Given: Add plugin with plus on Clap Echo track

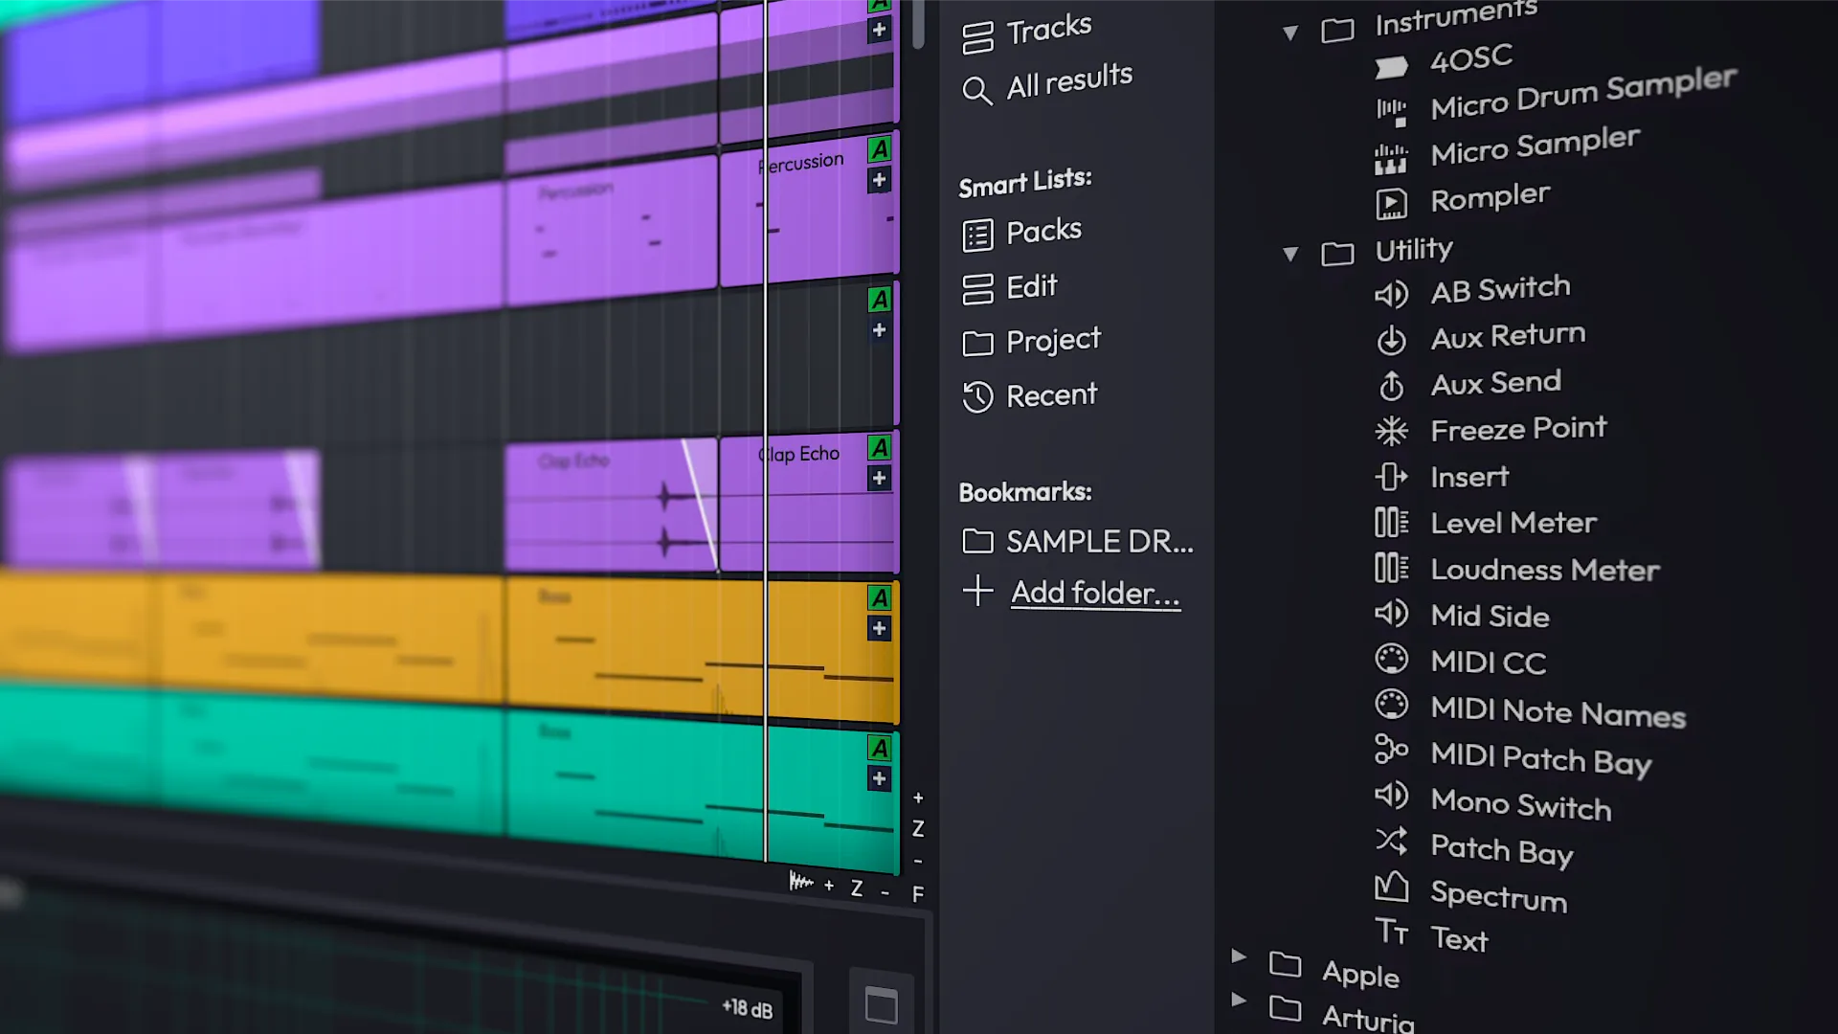Looking at the screenshot, I should click(879, 478).
